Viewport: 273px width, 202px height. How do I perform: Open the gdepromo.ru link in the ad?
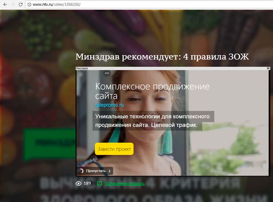[109, 105]
